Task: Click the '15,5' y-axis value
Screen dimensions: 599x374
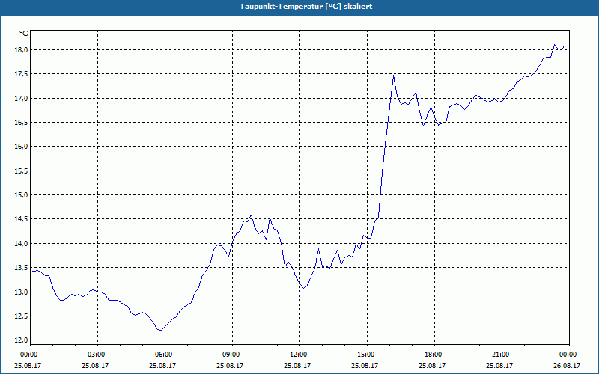Action: coord(22,171)
